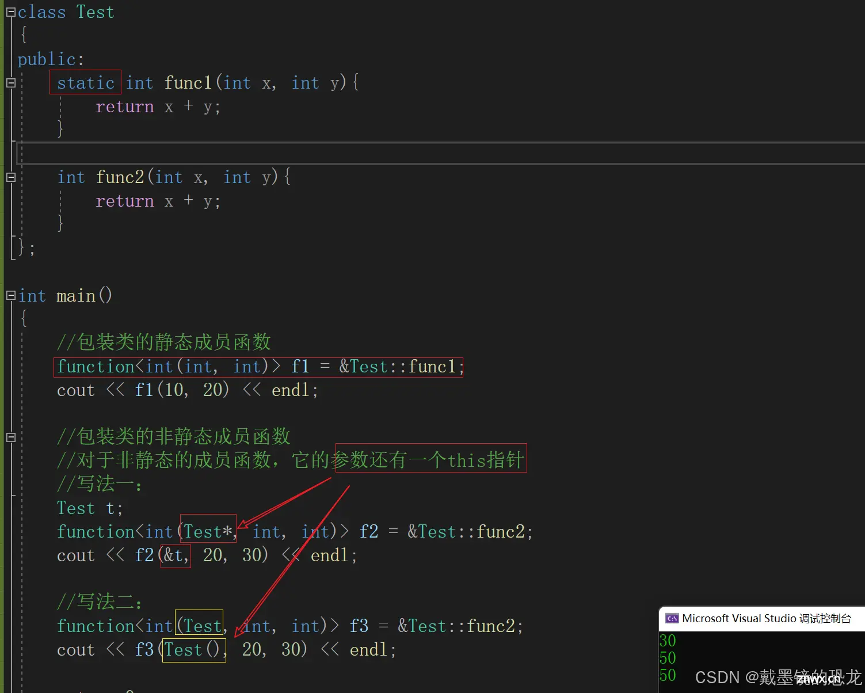Collapse the static func1 function body

coord(10,83)
